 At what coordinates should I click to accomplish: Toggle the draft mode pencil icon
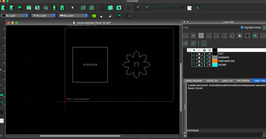[137, 8]
